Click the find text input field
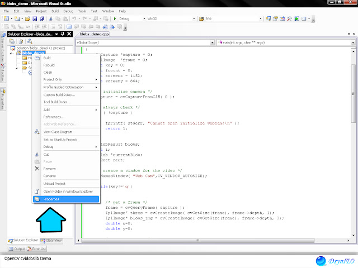 tap(232, 18)
